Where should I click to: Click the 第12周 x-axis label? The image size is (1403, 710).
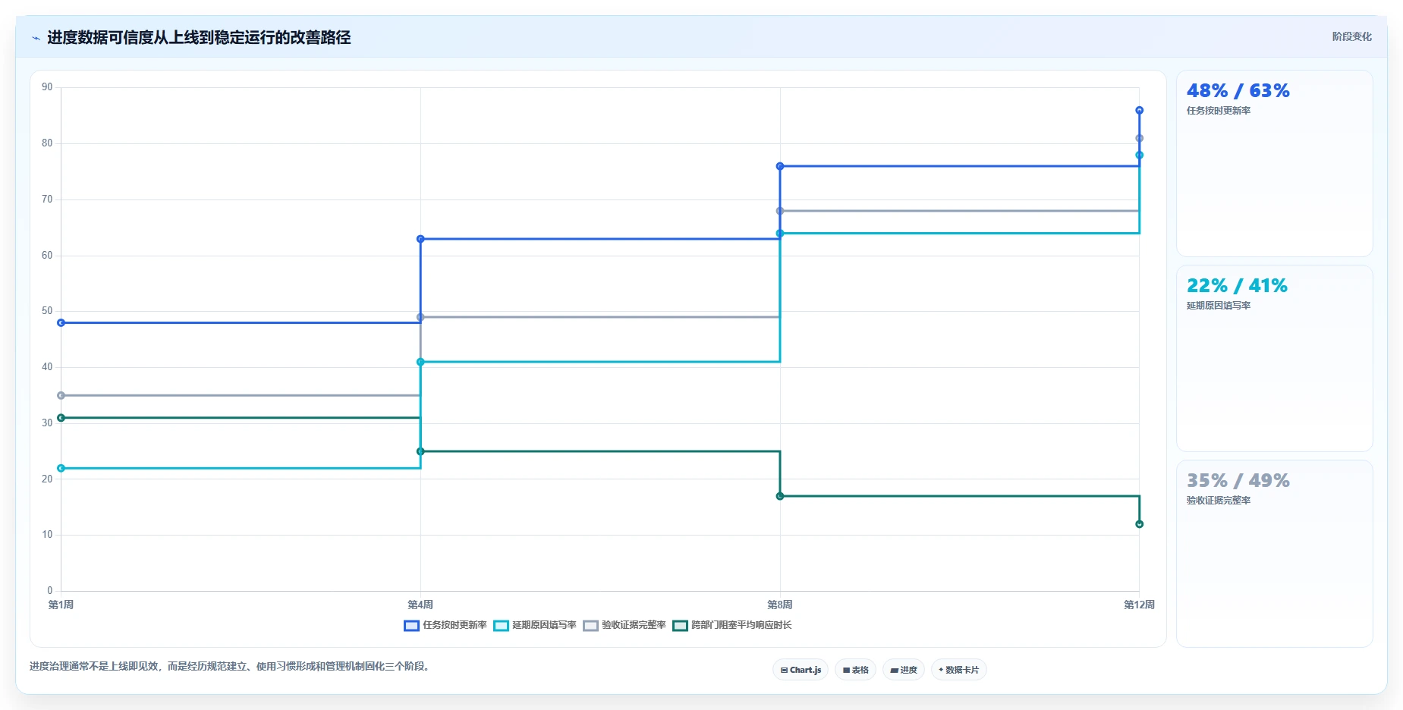tap(1139, 605)
